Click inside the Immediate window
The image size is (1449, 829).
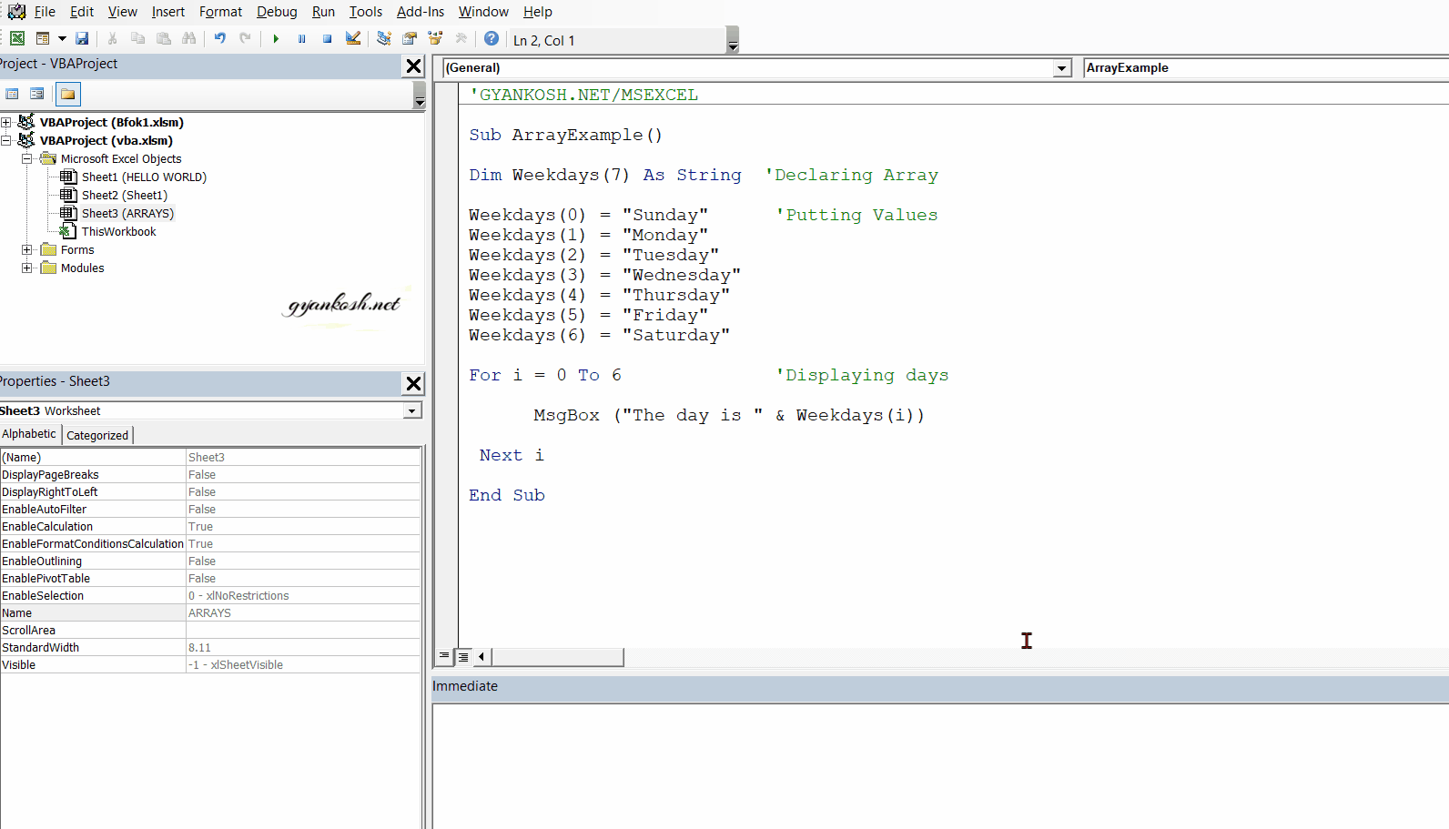[x=940, y=765]
